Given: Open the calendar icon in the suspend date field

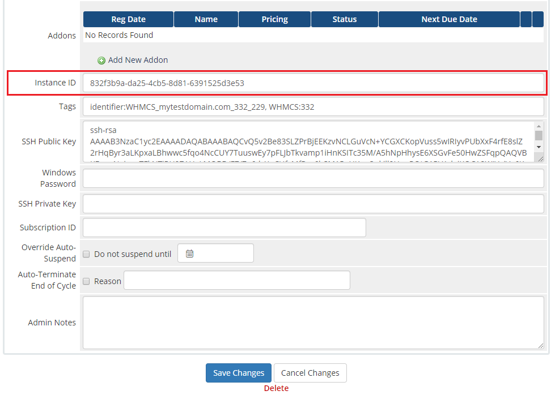Looking at the screenshot, I should pos(189,254).
